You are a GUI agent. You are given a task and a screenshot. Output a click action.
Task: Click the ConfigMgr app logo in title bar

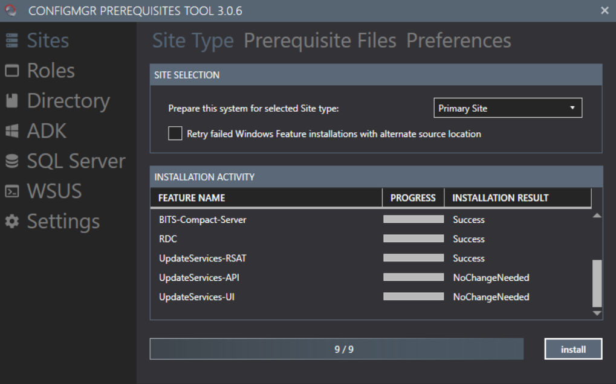10,10
